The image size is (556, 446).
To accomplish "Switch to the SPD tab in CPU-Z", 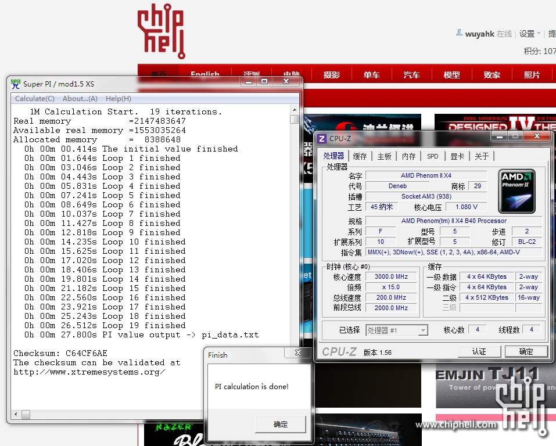I will pos(433,156).
